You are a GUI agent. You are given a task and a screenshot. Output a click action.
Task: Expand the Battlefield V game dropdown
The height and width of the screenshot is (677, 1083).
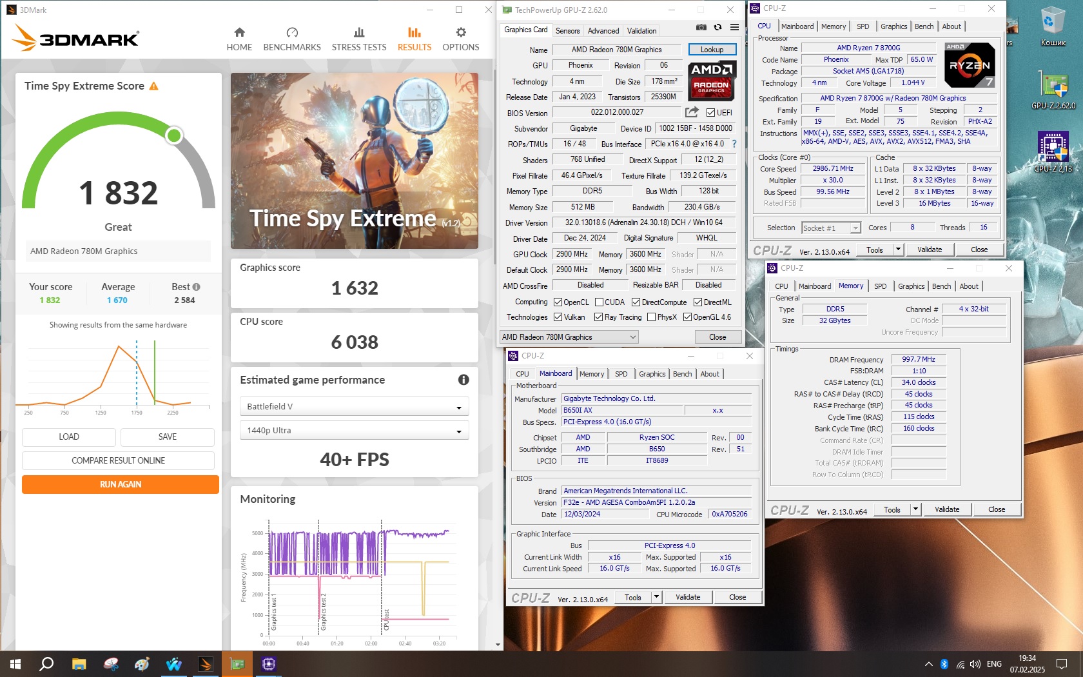point(354,406)
